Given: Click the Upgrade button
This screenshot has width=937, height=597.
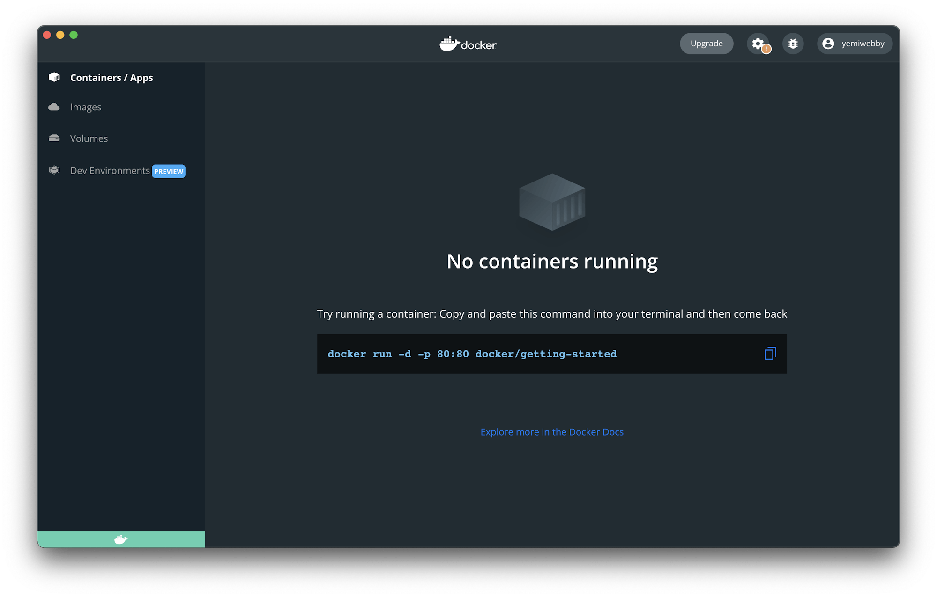Looking at the screenshot, I should (x=706, y=43).
